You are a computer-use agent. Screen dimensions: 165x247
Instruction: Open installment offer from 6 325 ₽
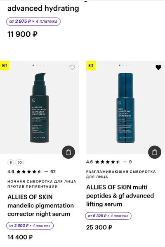pos(108,216)
